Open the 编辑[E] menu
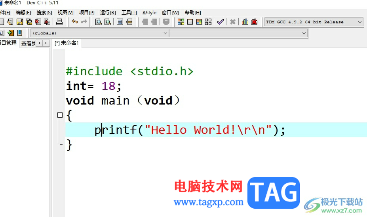 23,13
